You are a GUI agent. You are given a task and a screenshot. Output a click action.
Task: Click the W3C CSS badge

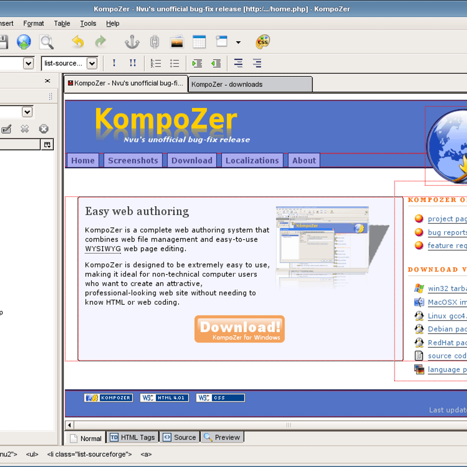pyautogui.click(x=221, y=398)
